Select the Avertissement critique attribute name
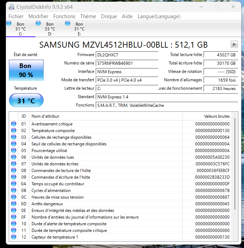 (52, 124)
